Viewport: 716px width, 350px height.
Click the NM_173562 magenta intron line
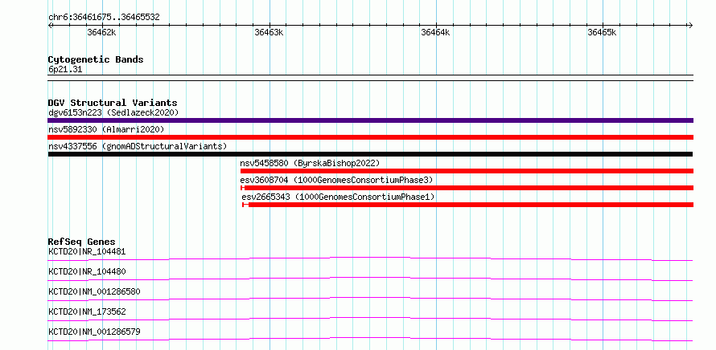pyautogui.click(x=370, y=319)
